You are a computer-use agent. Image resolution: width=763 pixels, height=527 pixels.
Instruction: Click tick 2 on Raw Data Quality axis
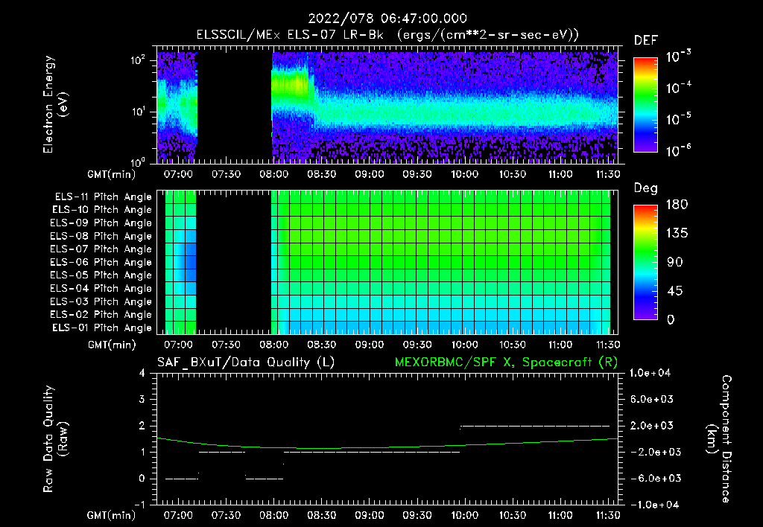(x=142, y=425)
